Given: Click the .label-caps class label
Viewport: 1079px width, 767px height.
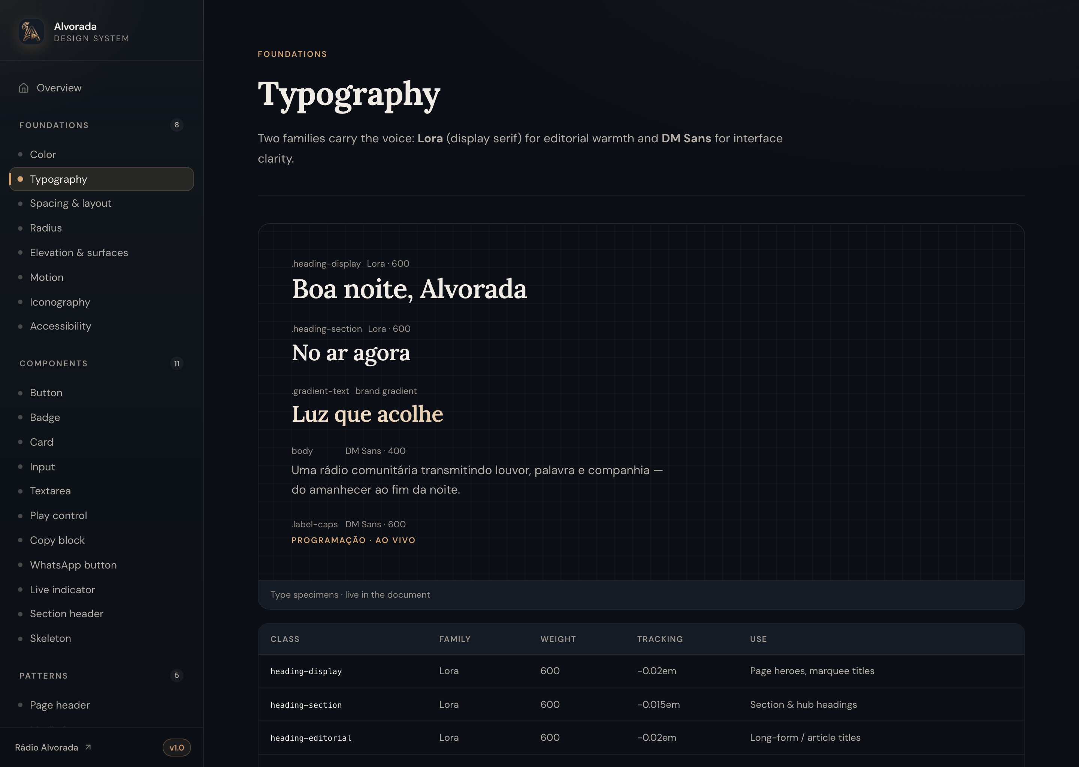Looking at the screenshot, I should [x=315, y=524].
